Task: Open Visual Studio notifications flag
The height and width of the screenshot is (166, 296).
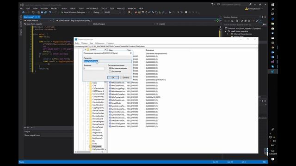Action: click(213, 4)
